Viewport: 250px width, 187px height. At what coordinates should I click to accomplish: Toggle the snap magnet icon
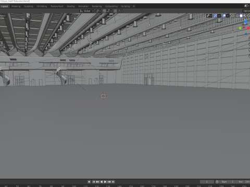(x=104, y=11)
